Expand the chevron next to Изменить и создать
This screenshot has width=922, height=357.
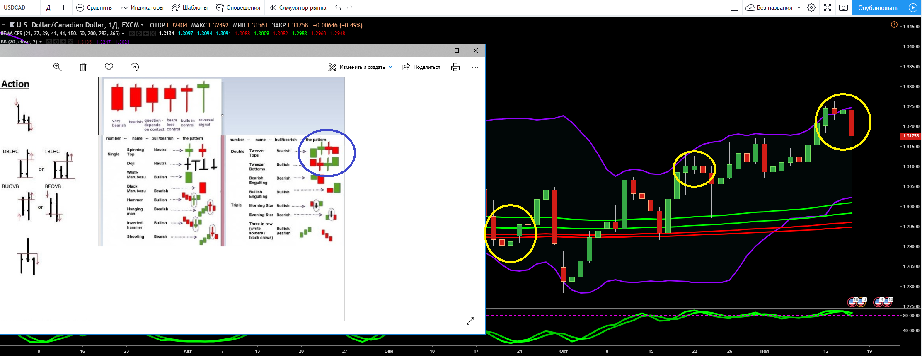coord(390,67)
